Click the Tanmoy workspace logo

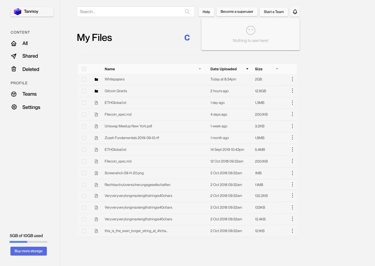tap(17, 11)
